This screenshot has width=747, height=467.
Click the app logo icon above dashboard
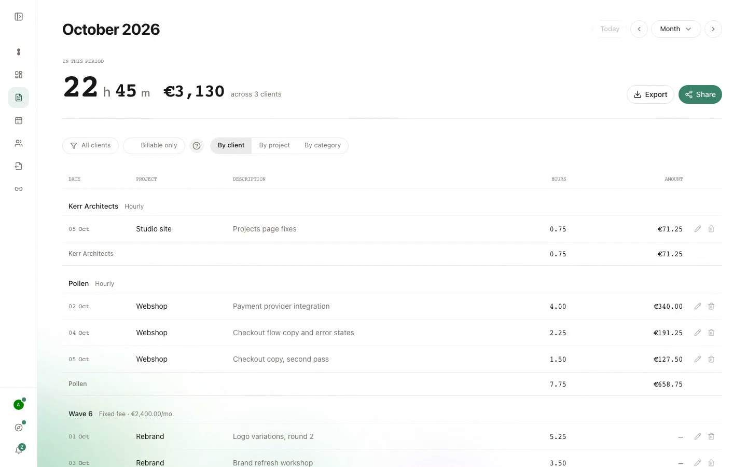coord(19,52)
